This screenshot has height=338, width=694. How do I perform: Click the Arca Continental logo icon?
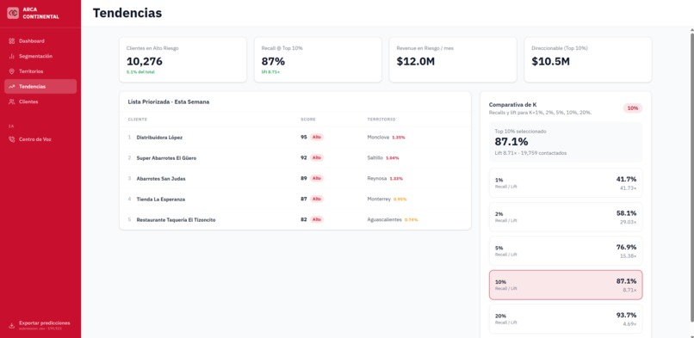pyautogui.click(x=13, y=13)
